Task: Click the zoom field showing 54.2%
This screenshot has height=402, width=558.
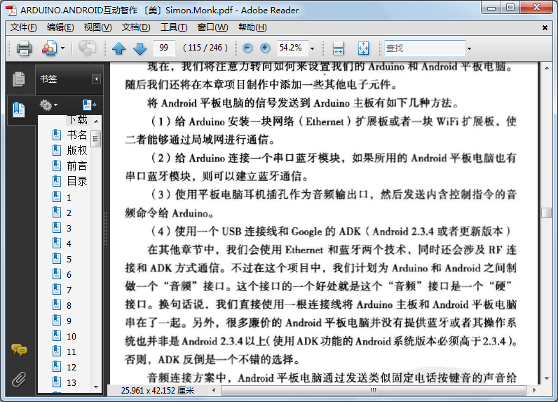Action: point(292,48)
